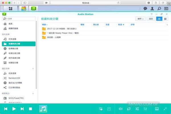Select the Ready Player One folder row

point(105,33)
